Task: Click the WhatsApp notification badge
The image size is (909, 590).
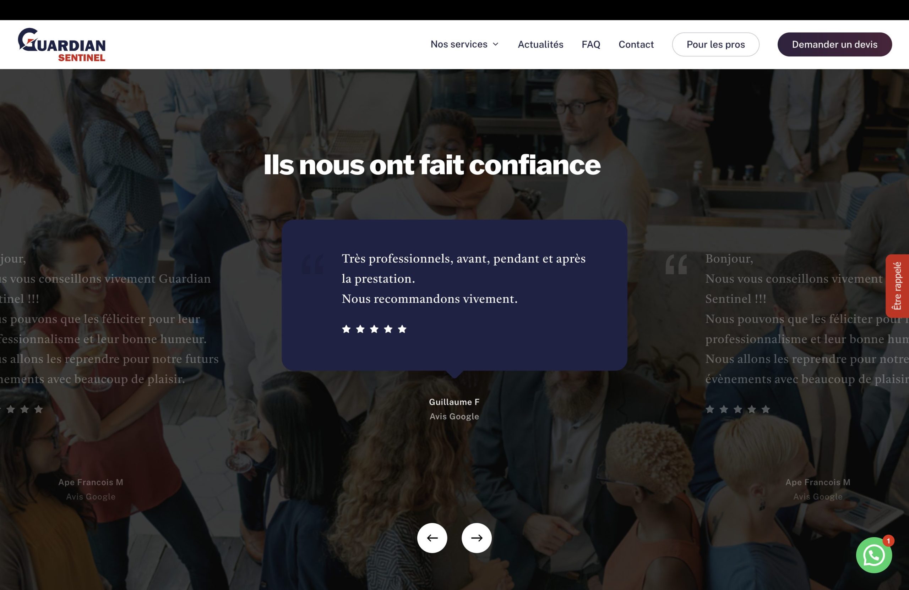Action: coord(888,541)
